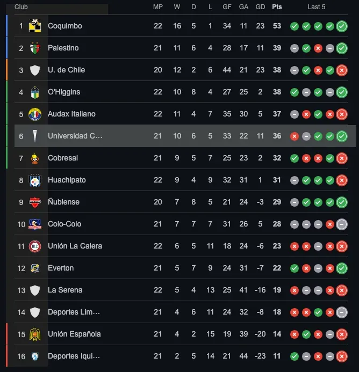
Task: Click U. de Chile's latest loss result circle
Action: tap(342, 70)
